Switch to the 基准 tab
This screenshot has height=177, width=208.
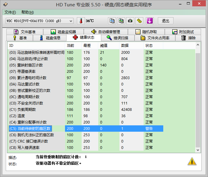pyautogui.click(x=20, y=38)
